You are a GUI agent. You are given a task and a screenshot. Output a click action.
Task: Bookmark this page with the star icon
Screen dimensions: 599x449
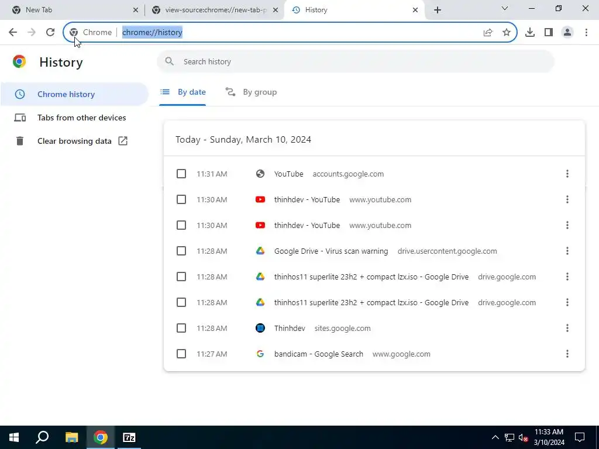coord(507,33)
